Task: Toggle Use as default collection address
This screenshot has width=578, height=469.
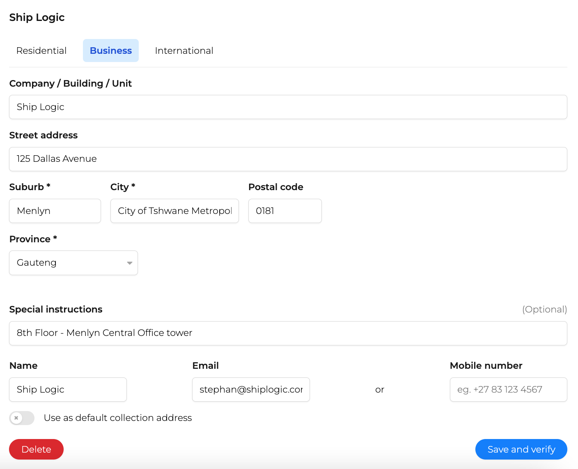Action: click(22, 418)
